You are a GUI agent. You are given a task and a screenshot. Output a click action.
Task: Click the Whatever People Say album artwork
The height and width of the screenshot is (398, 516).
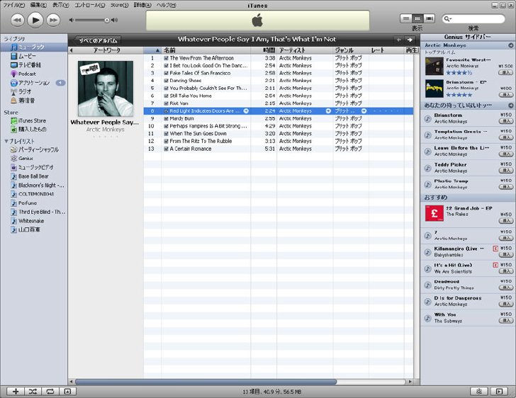click(x=106, y=89)
